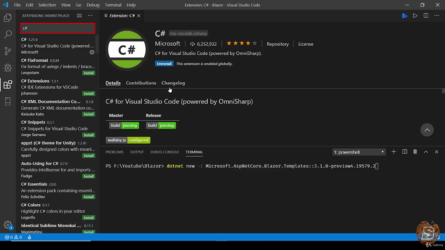Open the File menu

point(17,5)
